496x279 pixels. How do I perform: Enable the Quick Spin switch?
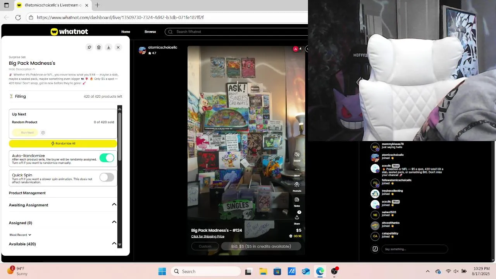tap(107, 177)
